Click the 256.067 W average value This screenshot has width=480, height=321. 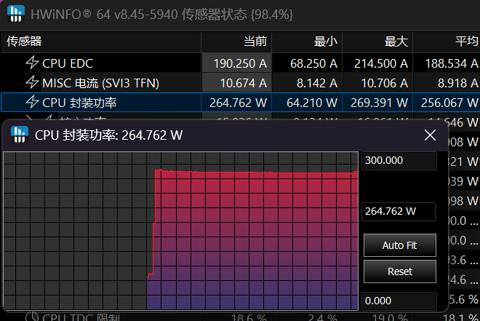pos(449,103)
